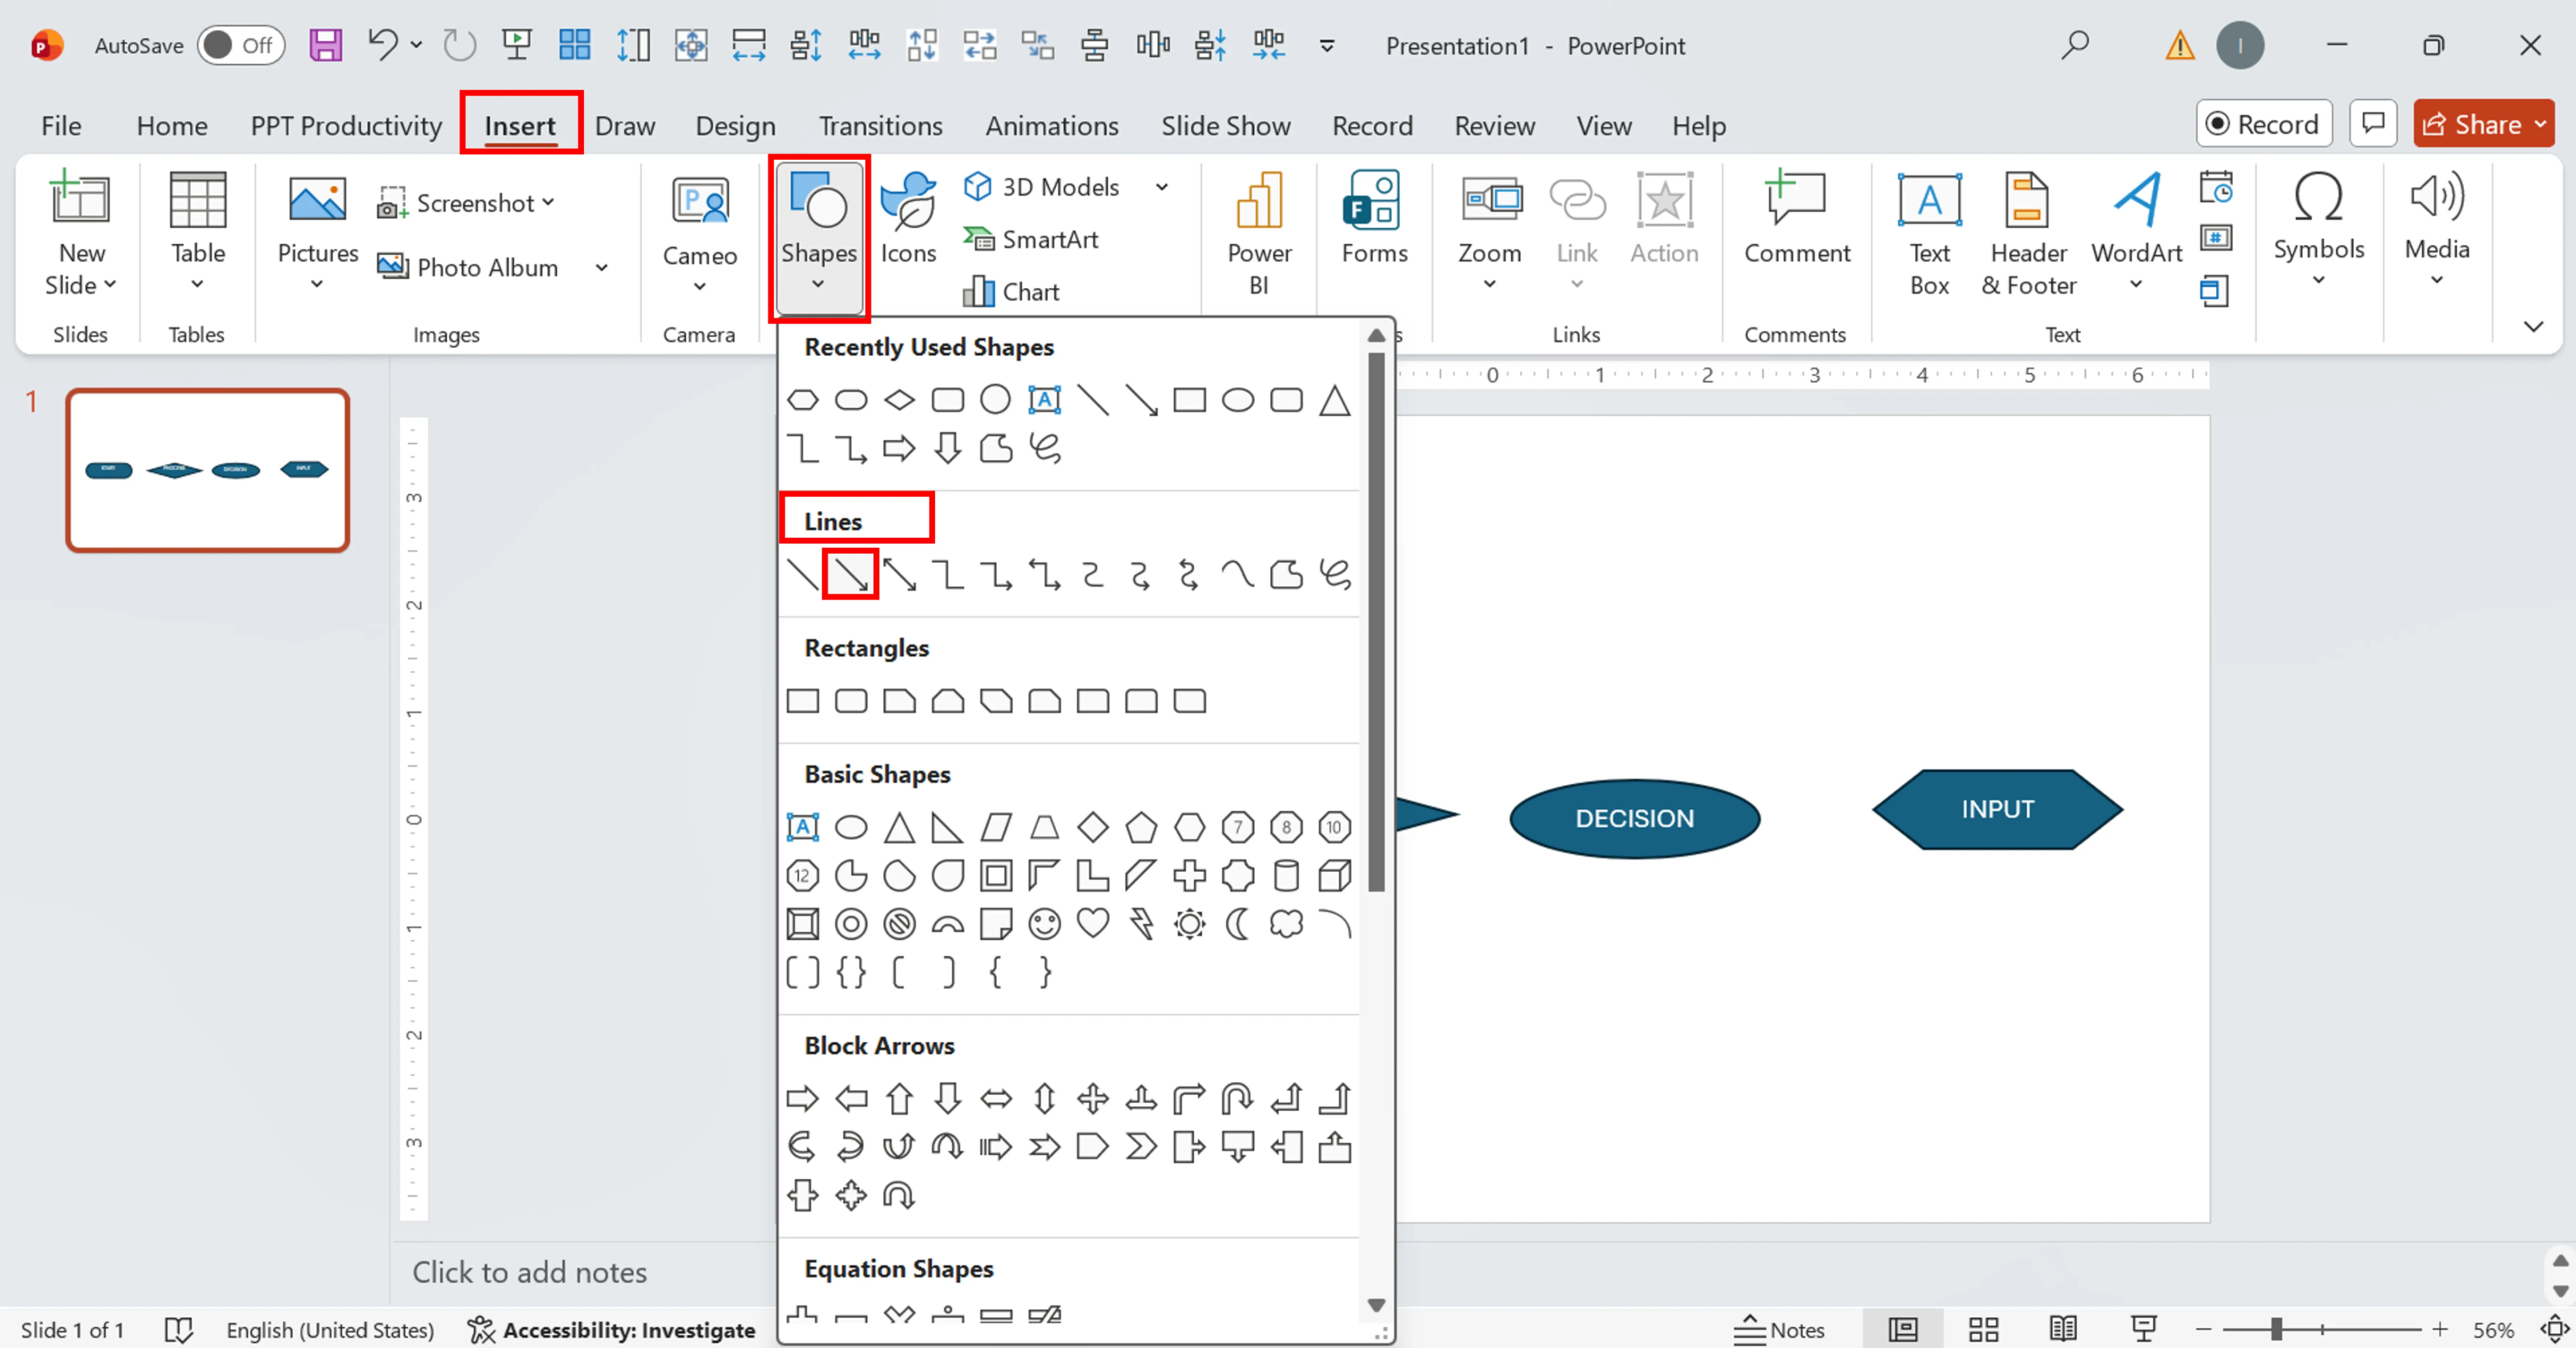2576x1348 pixels.
Task: Open the Screenshot dropdown arrow
Action: tap(548, 203)
